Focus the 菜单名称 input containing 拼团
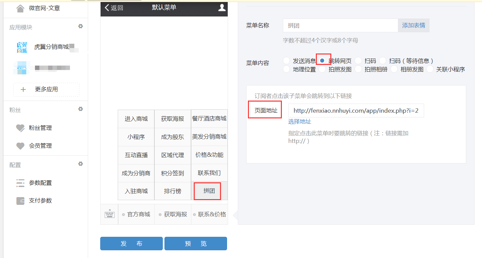This screenshot has width=482, height=258. click(340, 25)
